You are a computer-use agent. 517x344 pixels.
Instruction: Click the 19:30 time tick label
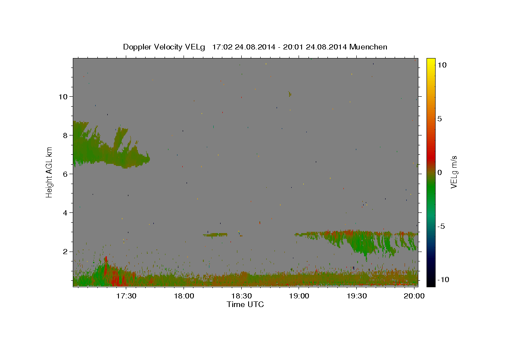pyautogui.click(x=357, y=296)
